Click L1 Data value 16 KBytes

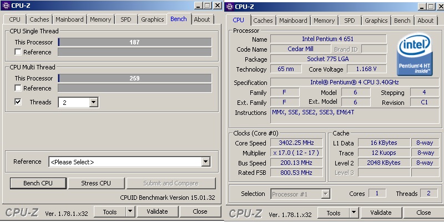384,143
